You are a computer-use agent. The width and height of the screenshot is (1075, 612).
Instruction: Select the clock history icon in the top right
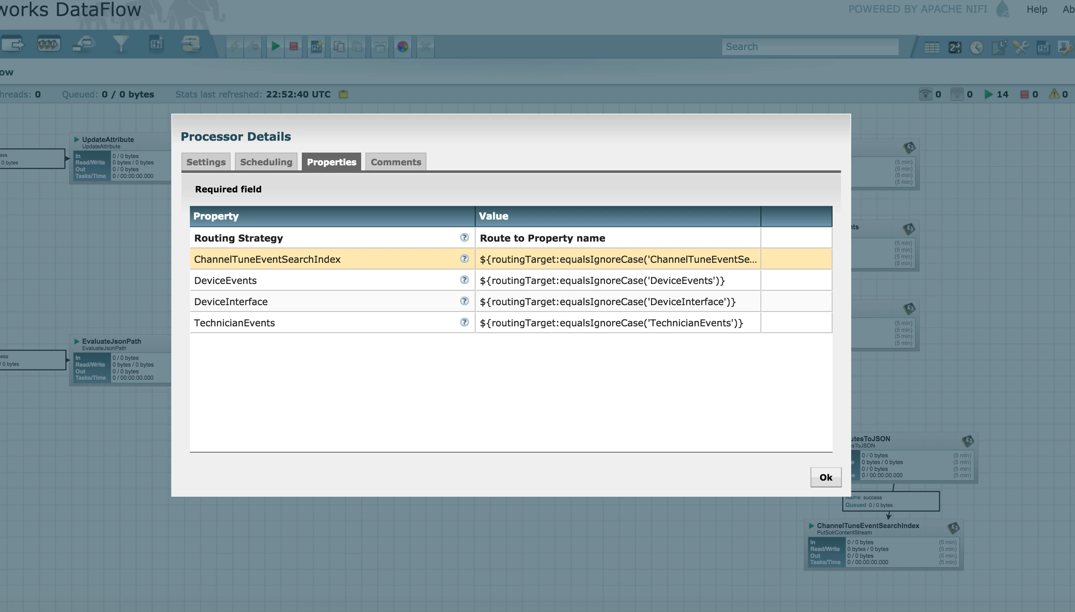[977, 47]
